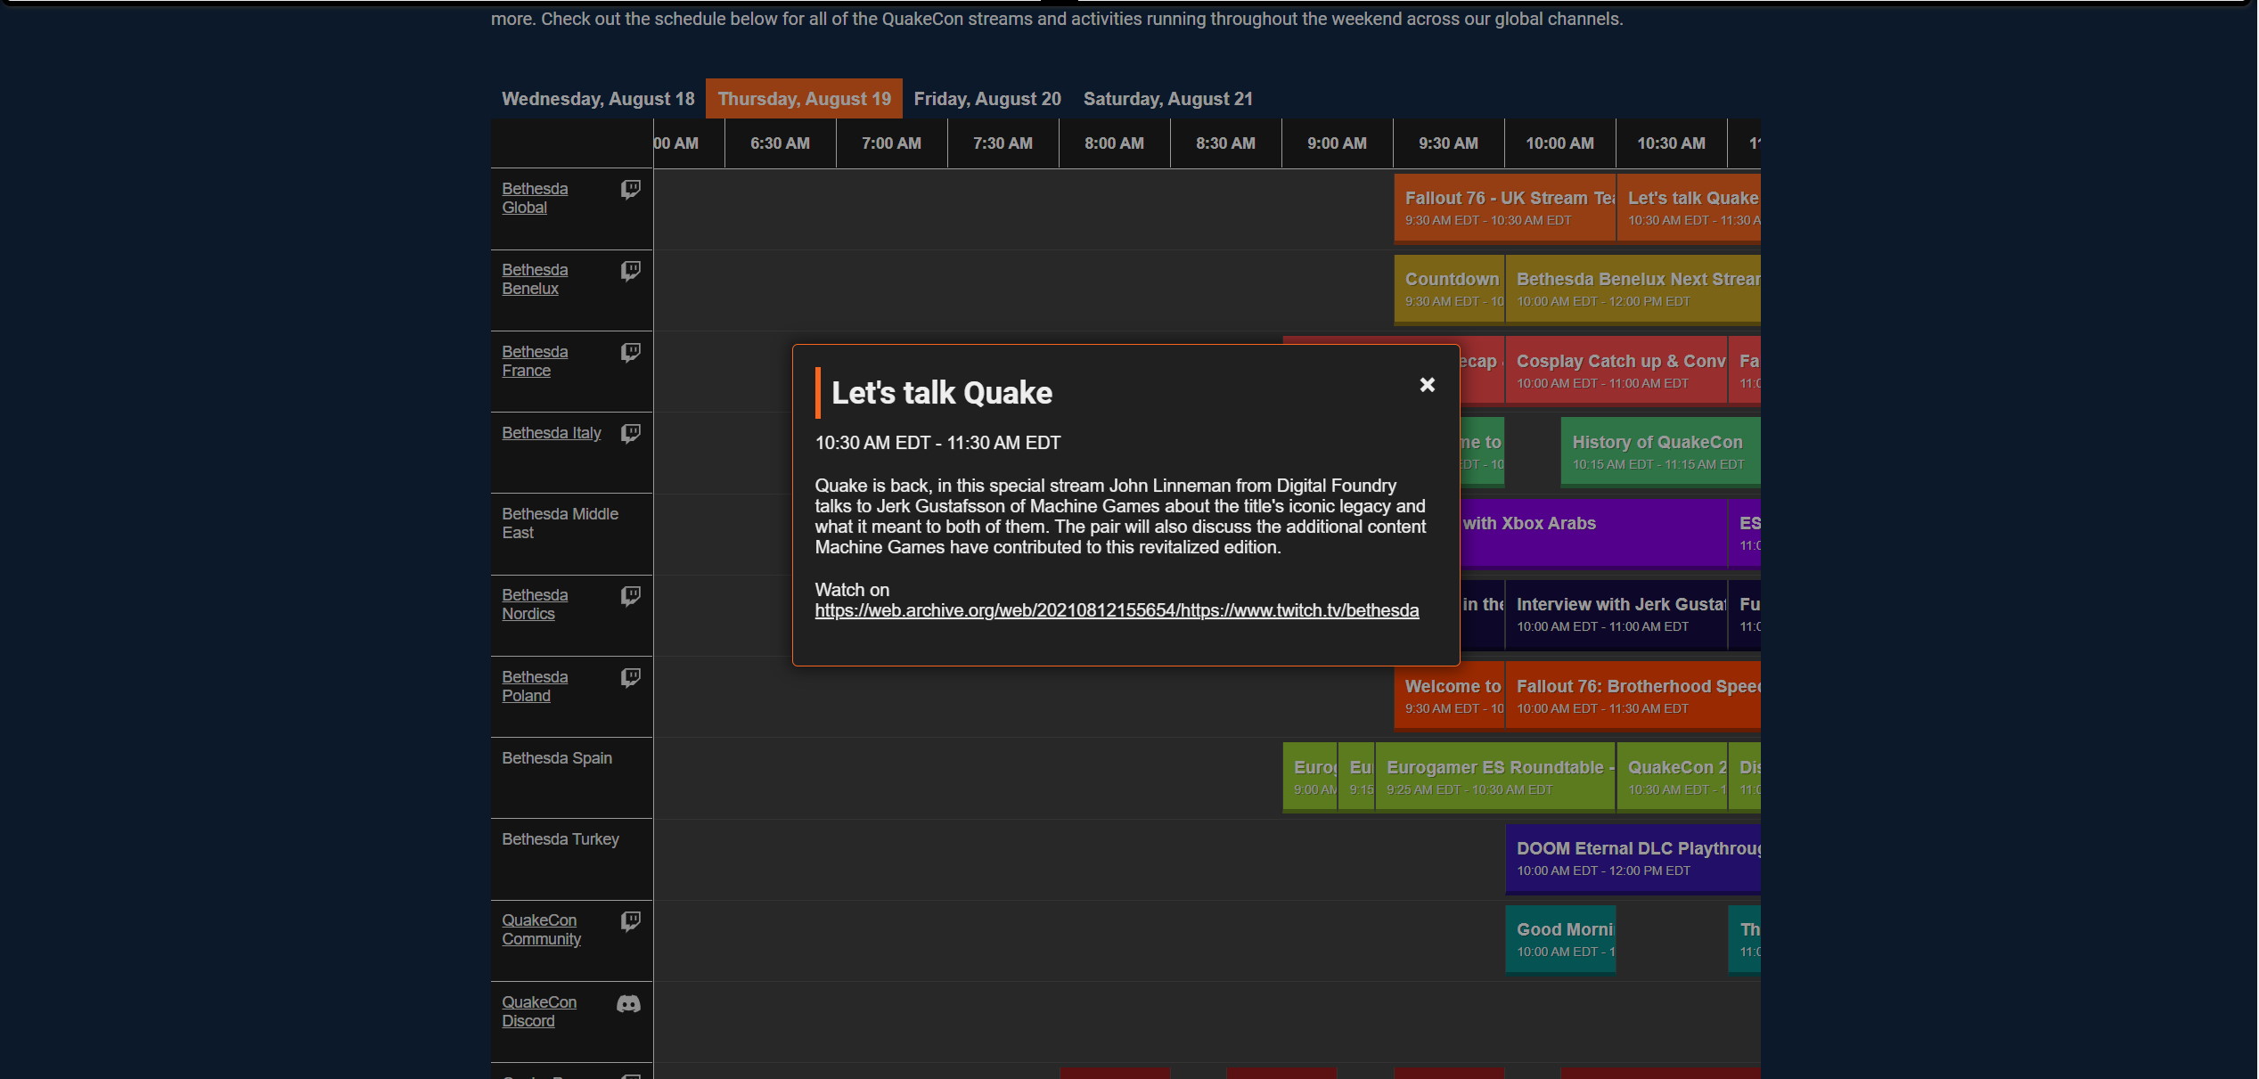
Task: Click Twitch icon next to Bethesda Italy
Action: click(x=630, y=433)
